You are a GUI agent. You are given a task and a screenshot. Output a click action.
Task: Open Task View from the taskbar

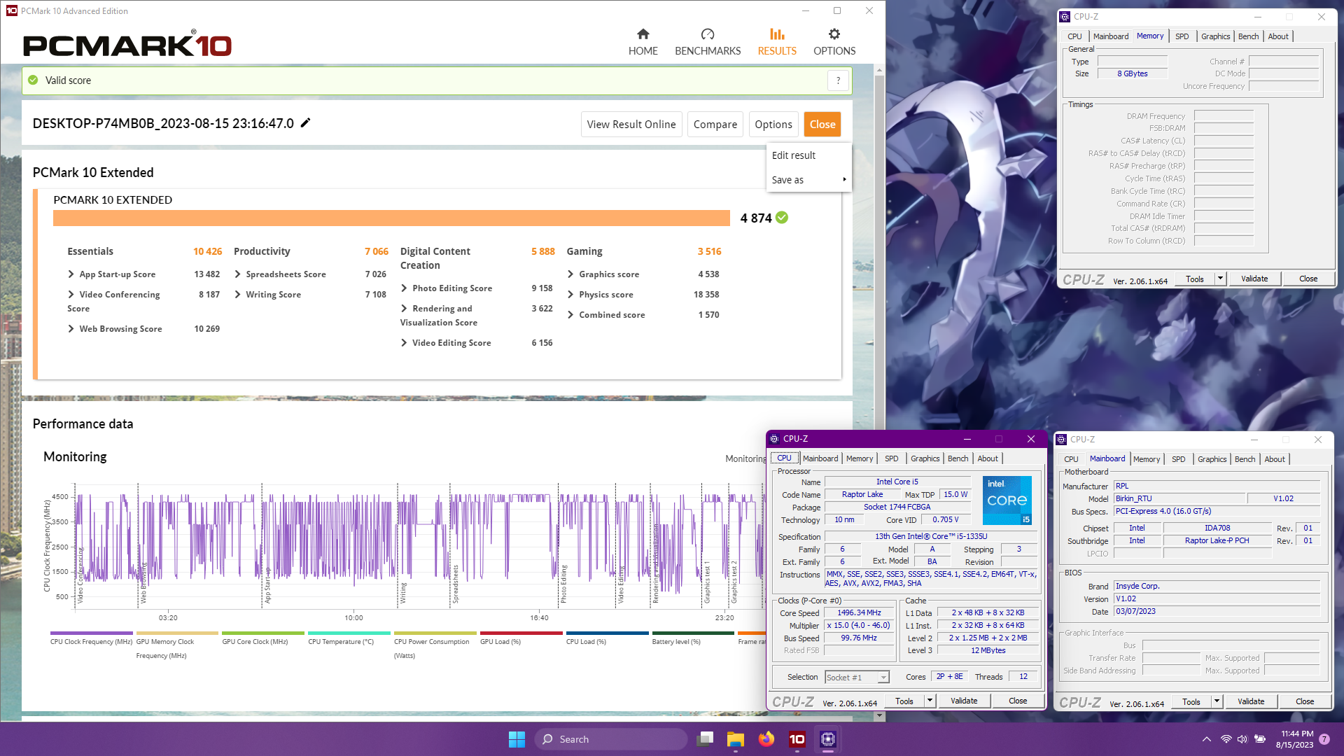point(705,739)
